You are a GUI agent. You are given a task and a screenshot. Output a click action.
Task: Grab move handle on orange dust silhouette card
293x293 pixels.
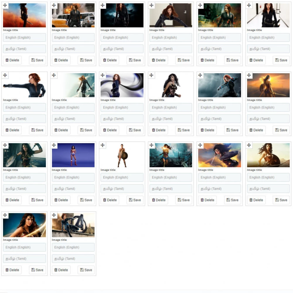(5, 5)
